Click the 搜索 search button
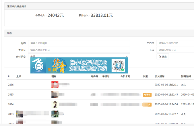 [163, 57]
